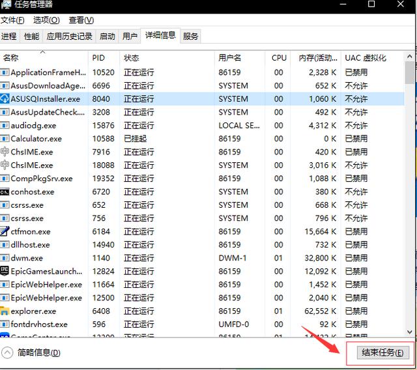This screenshot has height=370, width=417.
Task: Click the ApplicationFrameHost process icon
Action: coord(5,72)
